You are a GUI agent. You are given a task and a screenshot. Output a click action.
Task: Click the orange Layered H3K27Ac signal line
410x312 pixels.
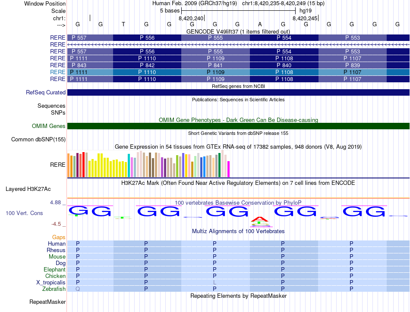(x=238, y=198)
